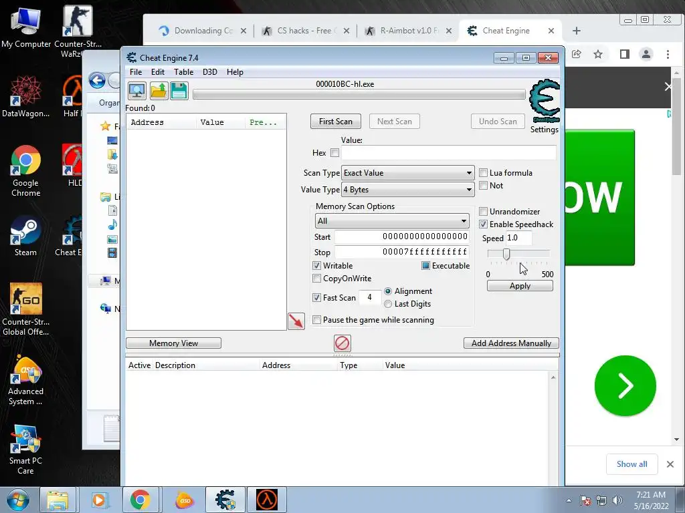Click Explorer back arrow button

(97, 80)
